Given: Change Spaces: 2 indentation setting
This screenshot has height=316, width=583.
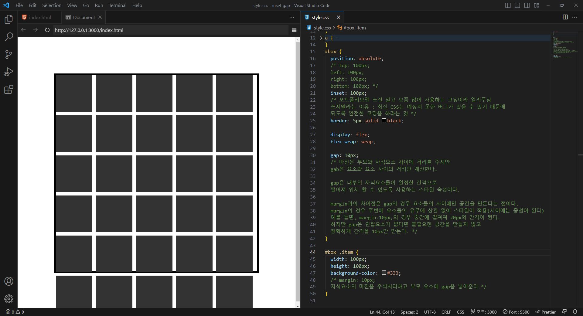Looking at the screenshot, I should tap(409, 312).
